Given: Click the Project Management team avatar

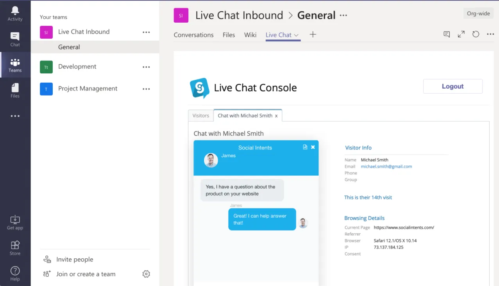Looking at the screenshot, I should pyautogui.click(x=46, y=89).
